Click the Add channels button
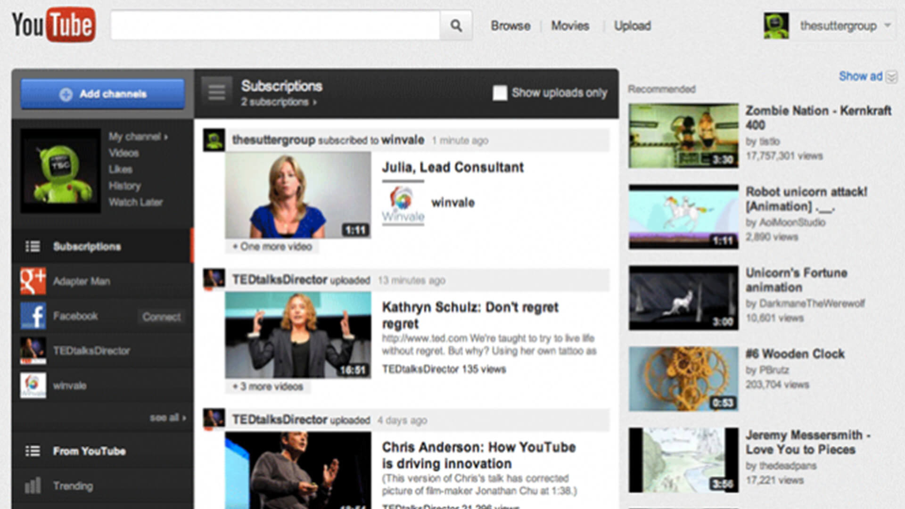The width and height of the screenshot is (905, 509). 103,94
